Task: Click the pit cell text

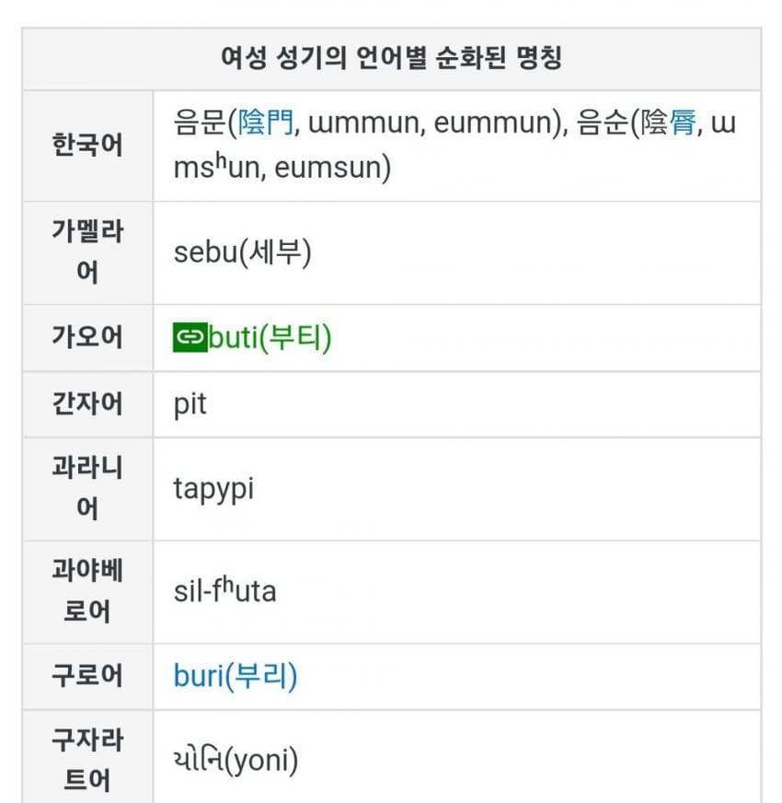Action: [190, 404]
